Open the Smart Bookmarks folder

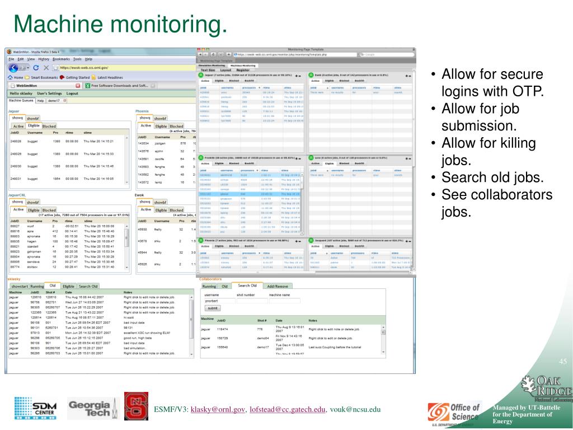pos(41,77)
